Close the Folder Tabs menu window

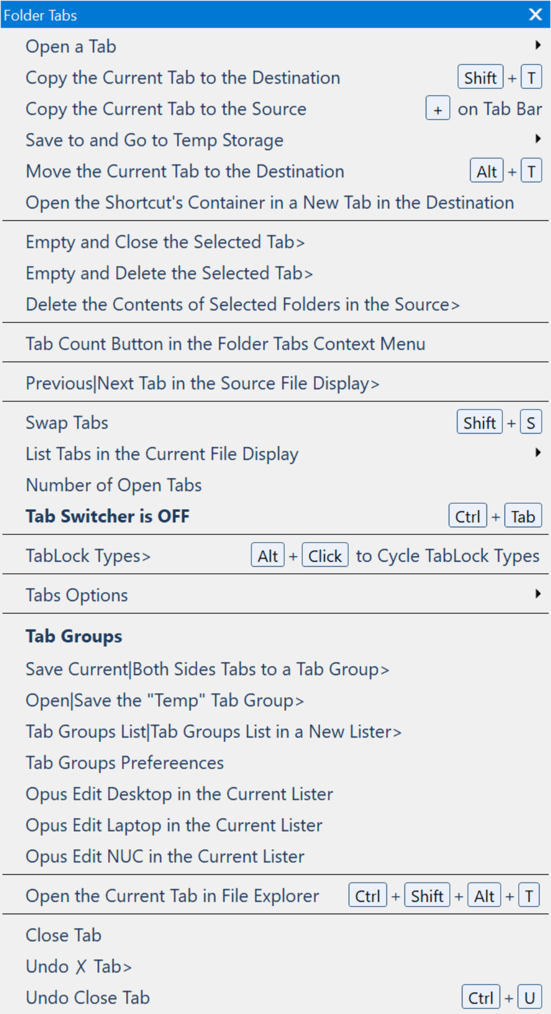(x=535, y=15)
